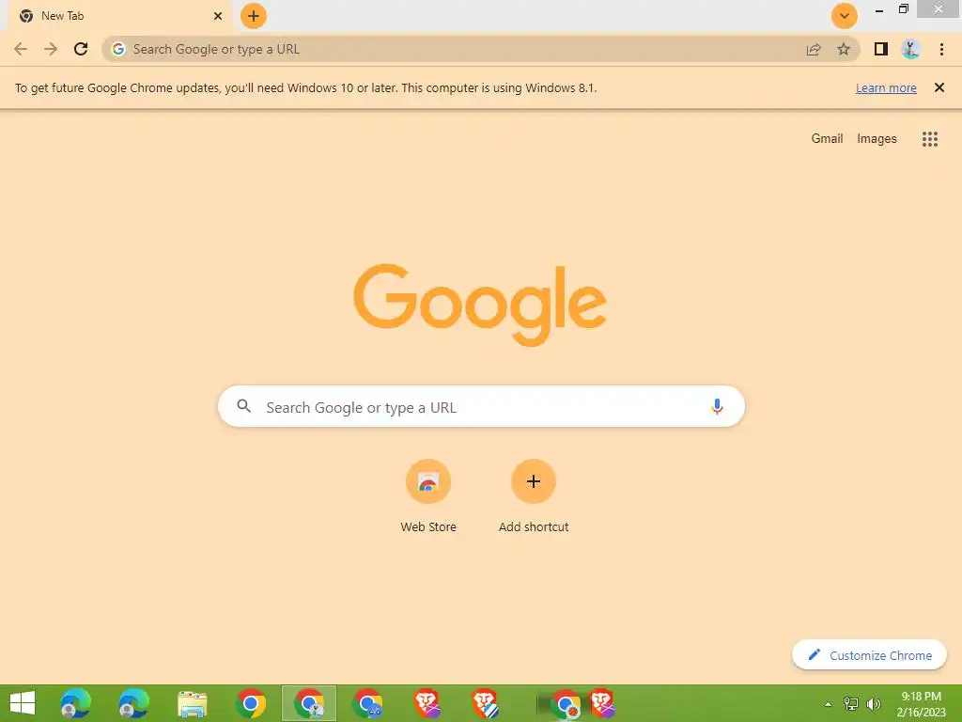Image resolution: width=962 pixels, height=722 pixels.
Task: Toggle the side panel
Action: pos(881,49)
